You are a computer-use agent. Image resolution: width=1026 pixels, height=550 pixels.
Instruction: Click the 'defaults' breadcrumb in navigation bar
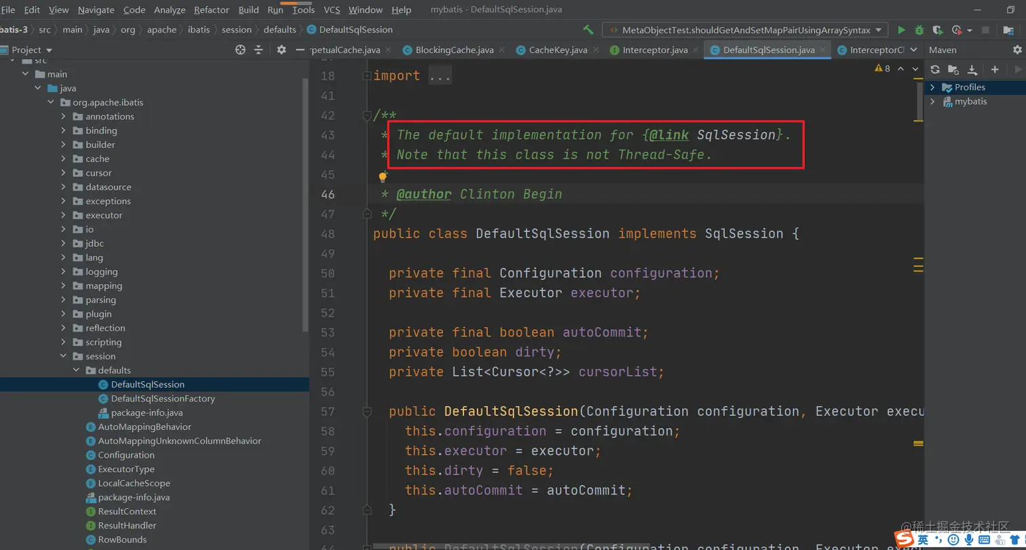coord(280,30)
